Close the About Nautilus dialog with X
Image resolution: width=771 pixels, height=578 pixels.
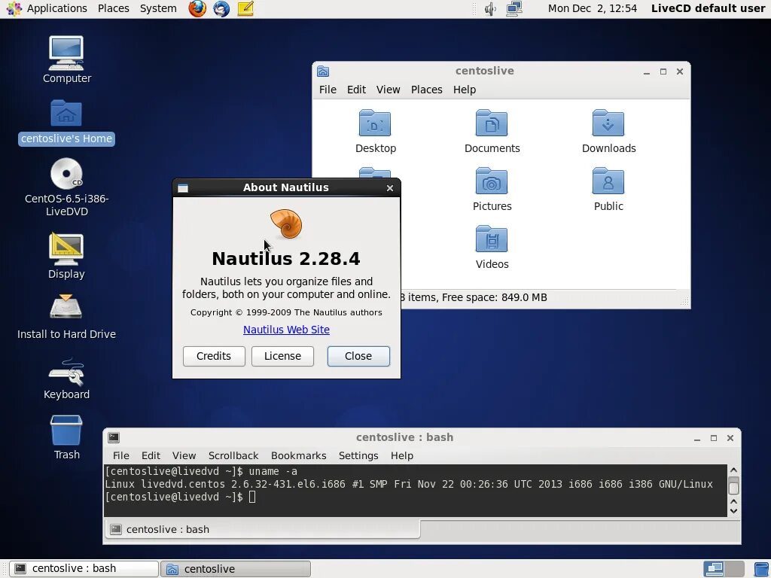pyautogui.click(x=389, y=188)
